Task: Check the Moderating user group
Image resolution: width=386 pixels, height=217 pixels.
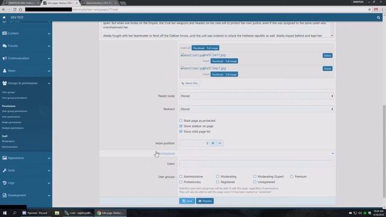Action: point(218,177)
